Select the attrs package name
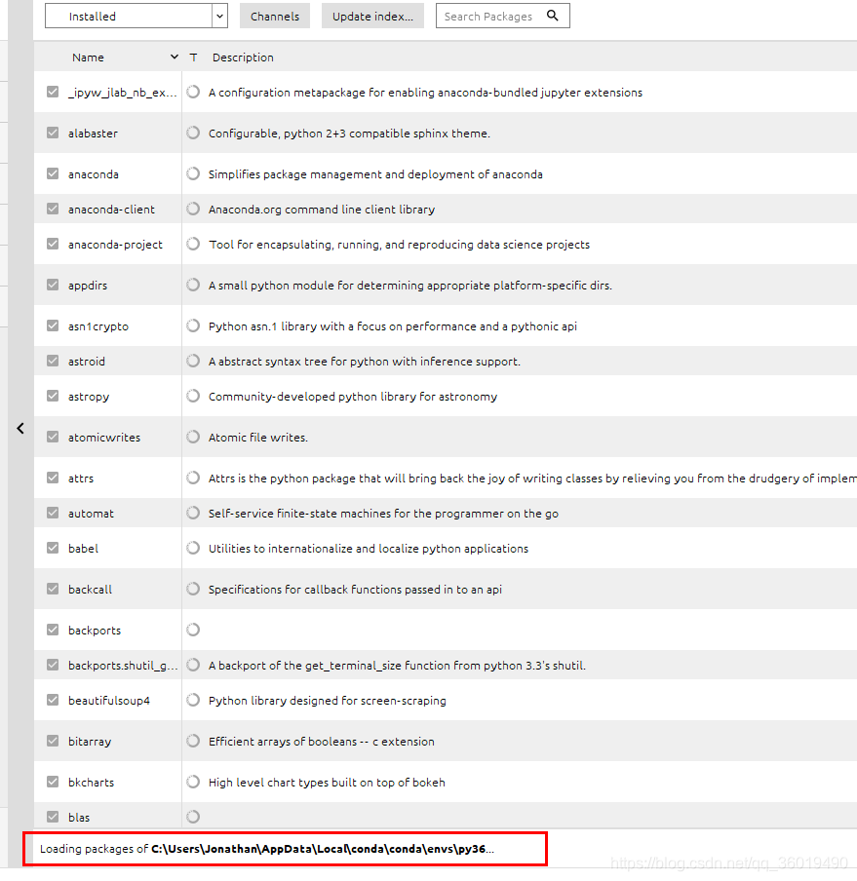The height and width of the screenshot is (881, 857). coord(81,479)
